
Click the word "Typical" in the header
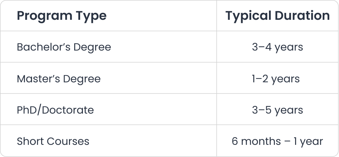247,16
